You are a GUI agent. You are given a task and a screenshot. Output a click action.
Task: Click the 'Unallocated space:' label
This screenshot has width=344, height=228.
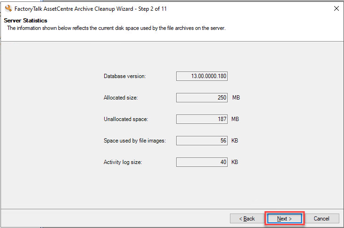point(126,119)
